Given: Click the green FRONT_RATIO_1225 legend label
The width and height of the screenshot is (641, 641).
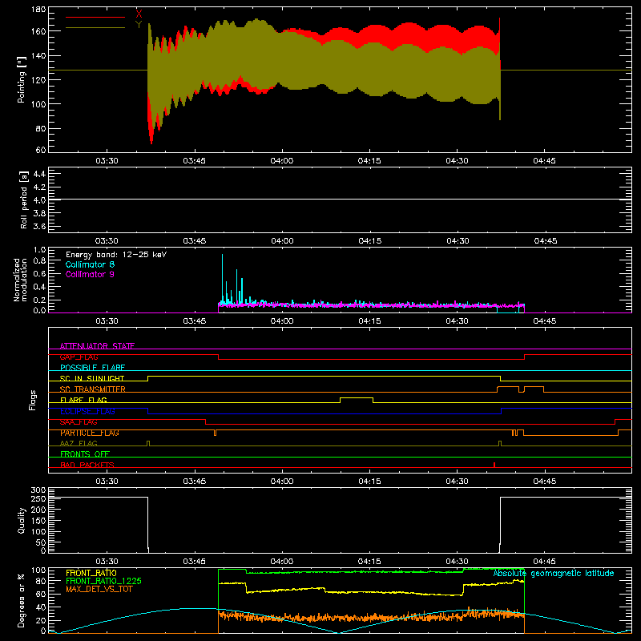Looking at the screenshot, I should [x=103, y=581].
